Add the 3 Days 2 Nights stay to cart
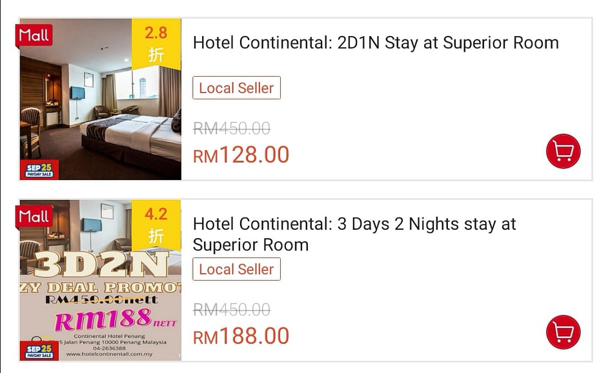This screenshot has width=610, height=373. (x=563, y=332)
